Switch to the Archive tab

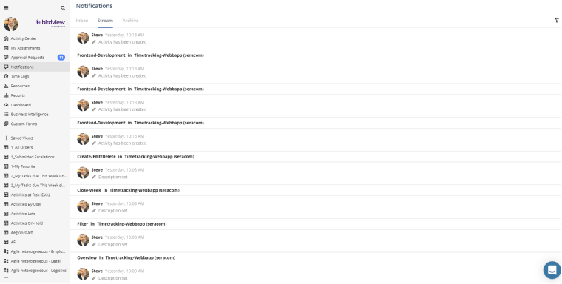tap(130, 21)
